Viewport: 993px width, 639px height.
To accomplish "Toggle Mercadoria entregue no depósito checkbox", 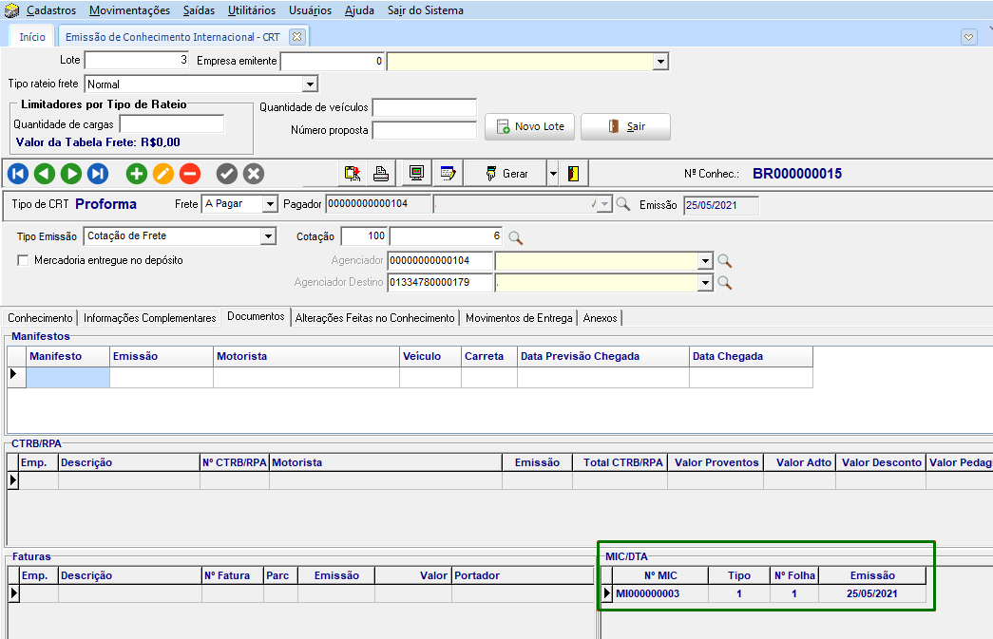I will 24,260.
